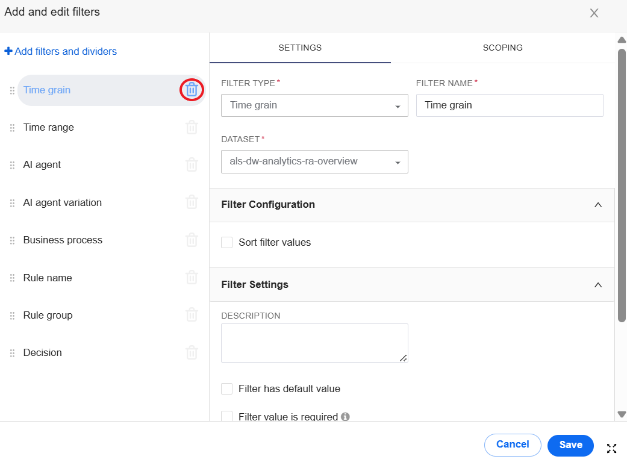Click the Decision drag handle
This screenshot has height=465, width=627.
pyautogui.click(x=13, y=353)
